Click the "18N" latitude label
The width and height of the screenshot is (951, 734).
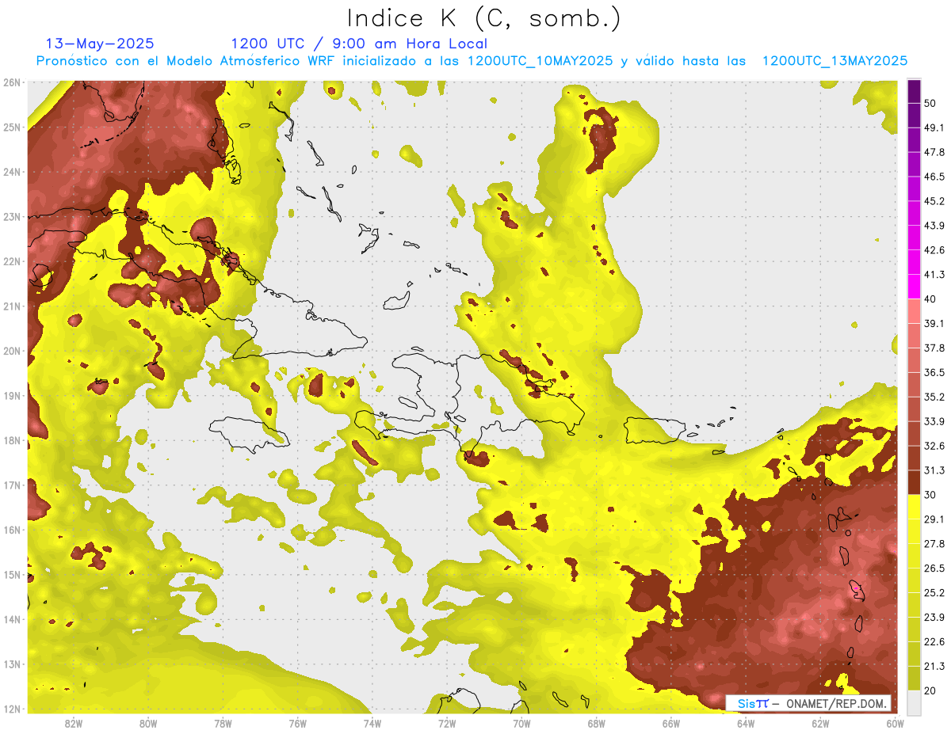(12, 440)
